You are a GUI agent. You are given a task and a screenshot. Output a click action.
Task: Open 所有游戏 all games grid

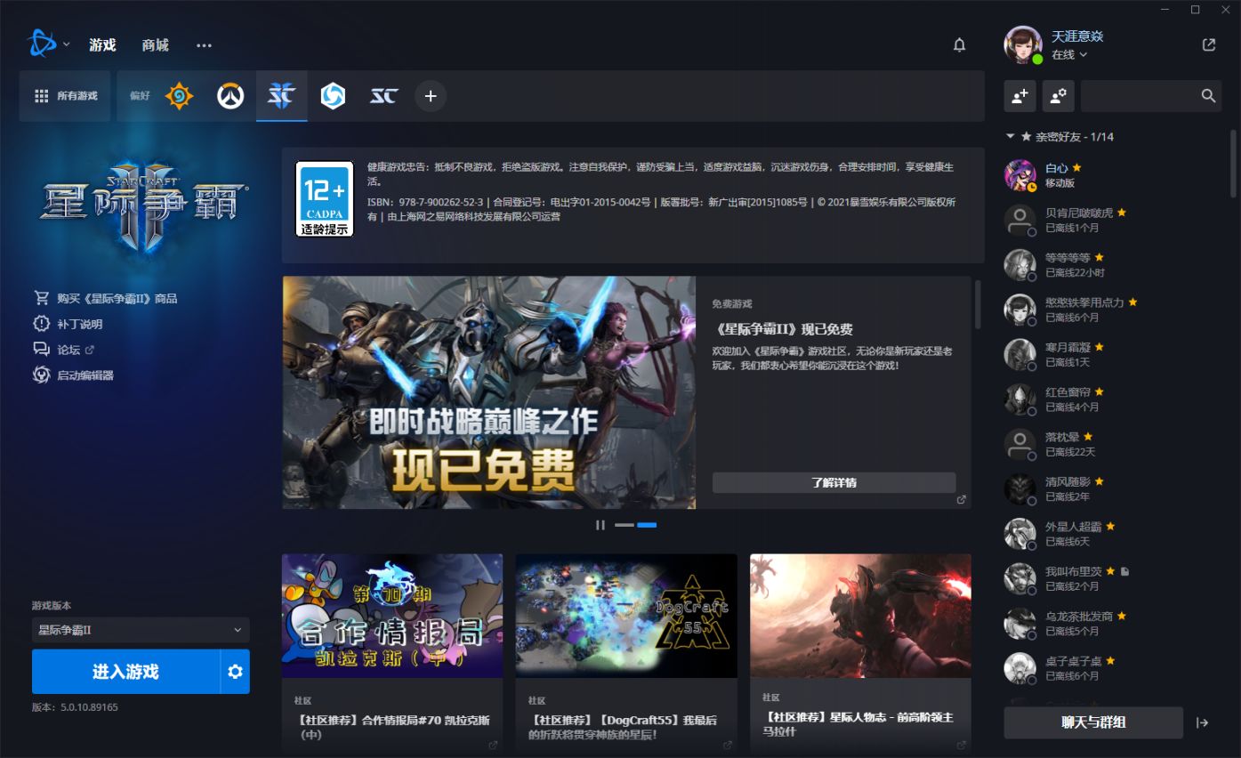coord(65,96)
